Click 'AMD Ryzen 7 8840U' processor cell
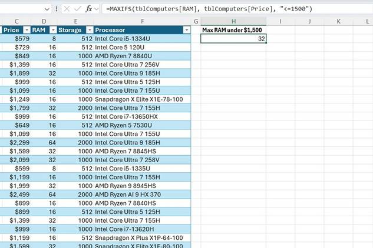The image size is (373, 248). tap(142, 56)
